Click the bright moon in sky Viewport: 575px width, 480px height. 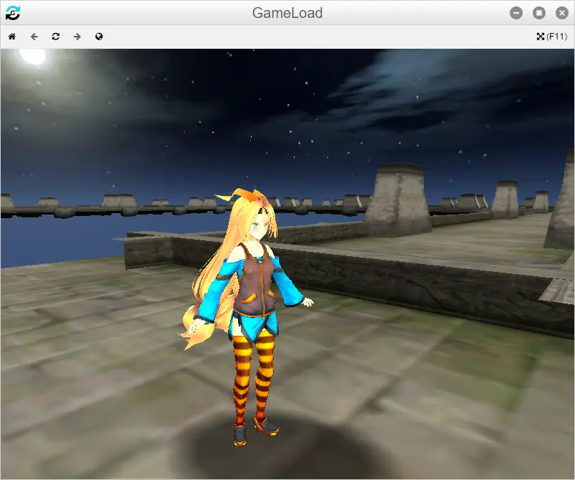point(32,56)
